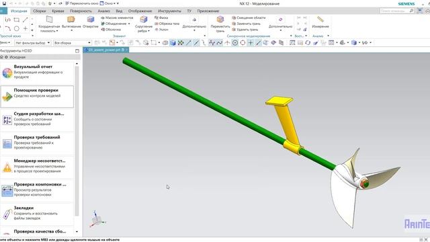Viewport: 430px width, 242px height.
Task: Click the Fit view icon in view toolbar
Action: 292,43
